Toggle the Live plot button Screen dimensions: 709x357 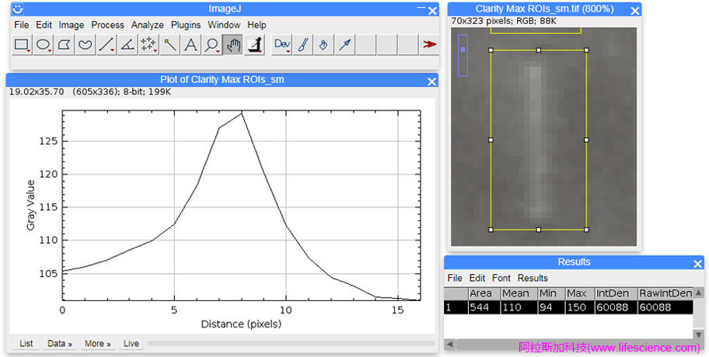[x=131, y=343]
